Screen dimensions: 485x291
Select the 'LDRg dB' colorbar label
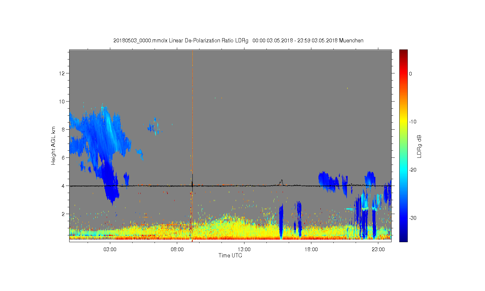tap(419, 146)
